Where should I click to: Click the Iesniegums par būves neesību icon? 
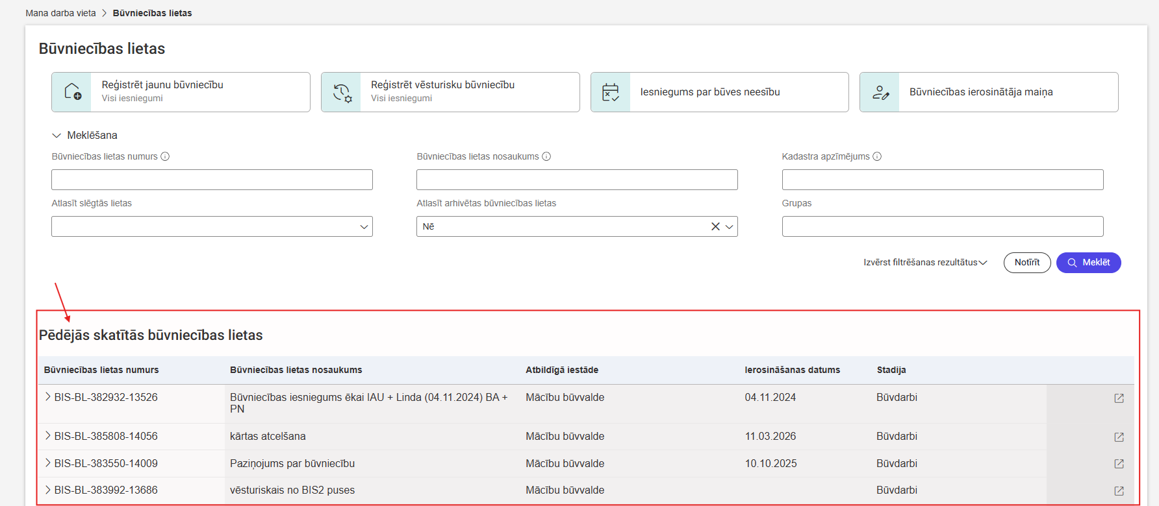(611, 92)
